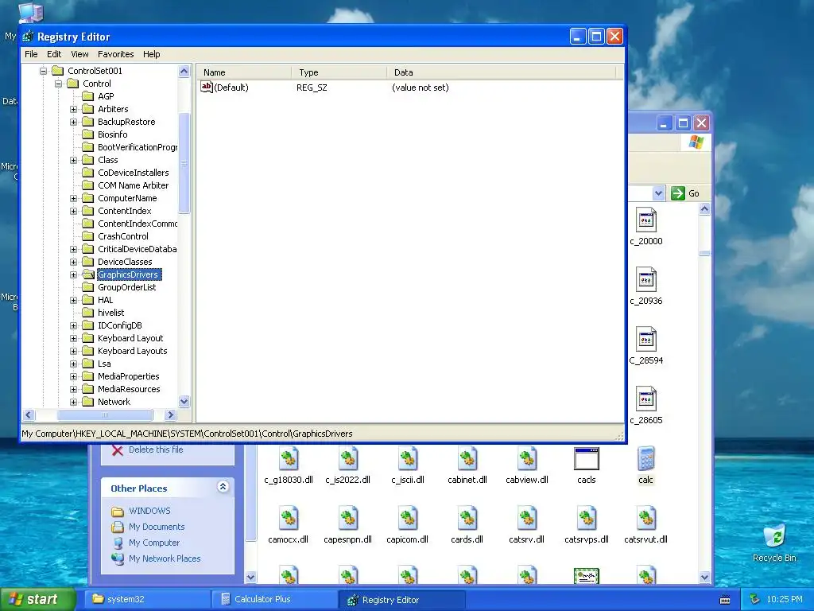Select the capicom.dll file icon

point(408,519)
